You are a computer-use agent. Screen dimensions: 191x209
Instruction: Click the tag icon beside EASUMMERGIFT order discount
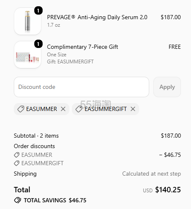(x=17, y=163)
